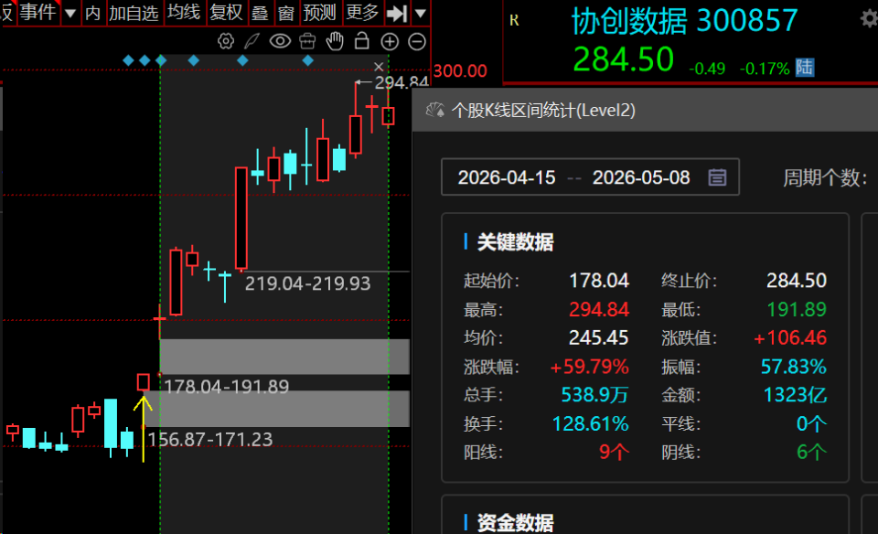Screen dimensions: 878x534
Task: Open the 复权 menu item
Action: point(226,12)
